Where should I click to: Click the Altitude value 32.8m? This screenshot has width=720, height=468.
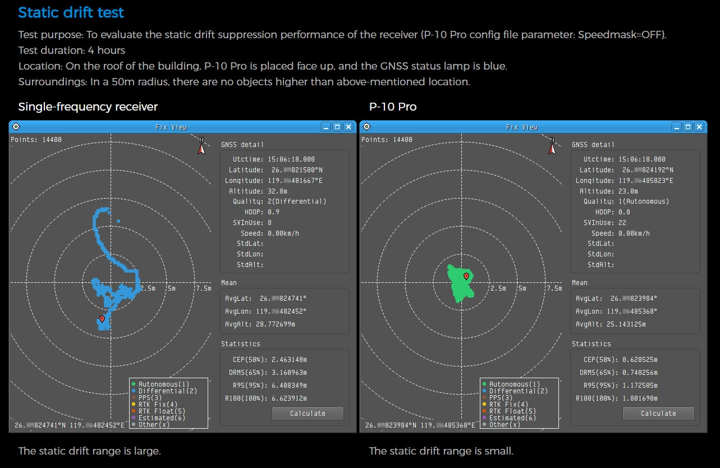[278, 191]
